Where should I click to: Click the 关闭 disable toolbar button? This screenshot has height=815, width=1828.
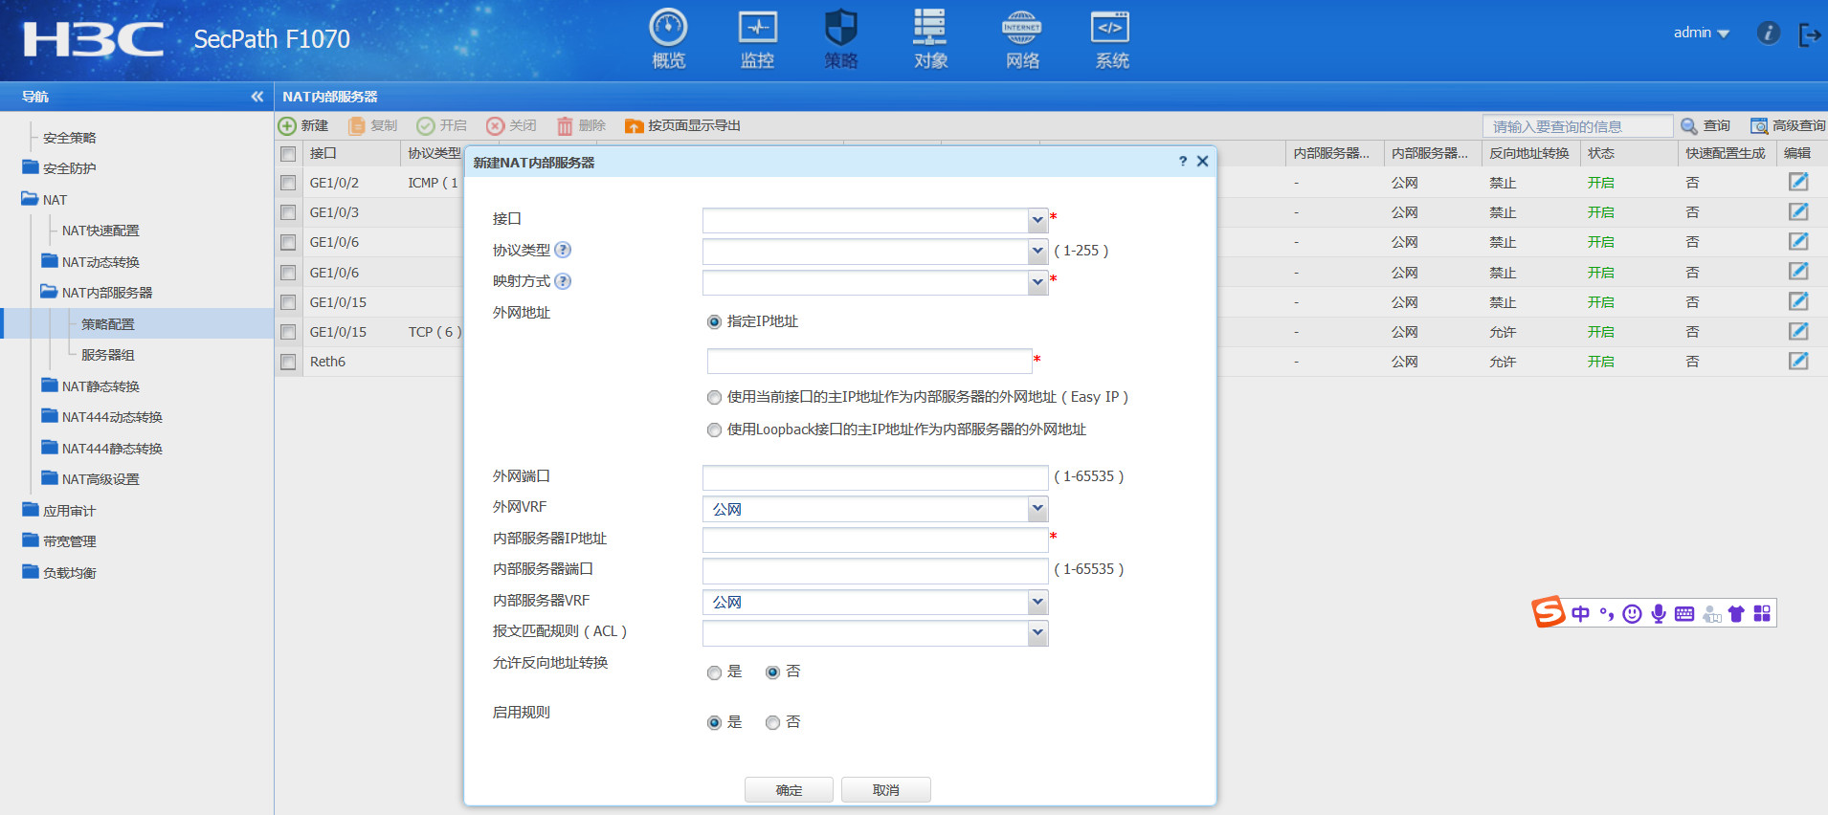511,126
